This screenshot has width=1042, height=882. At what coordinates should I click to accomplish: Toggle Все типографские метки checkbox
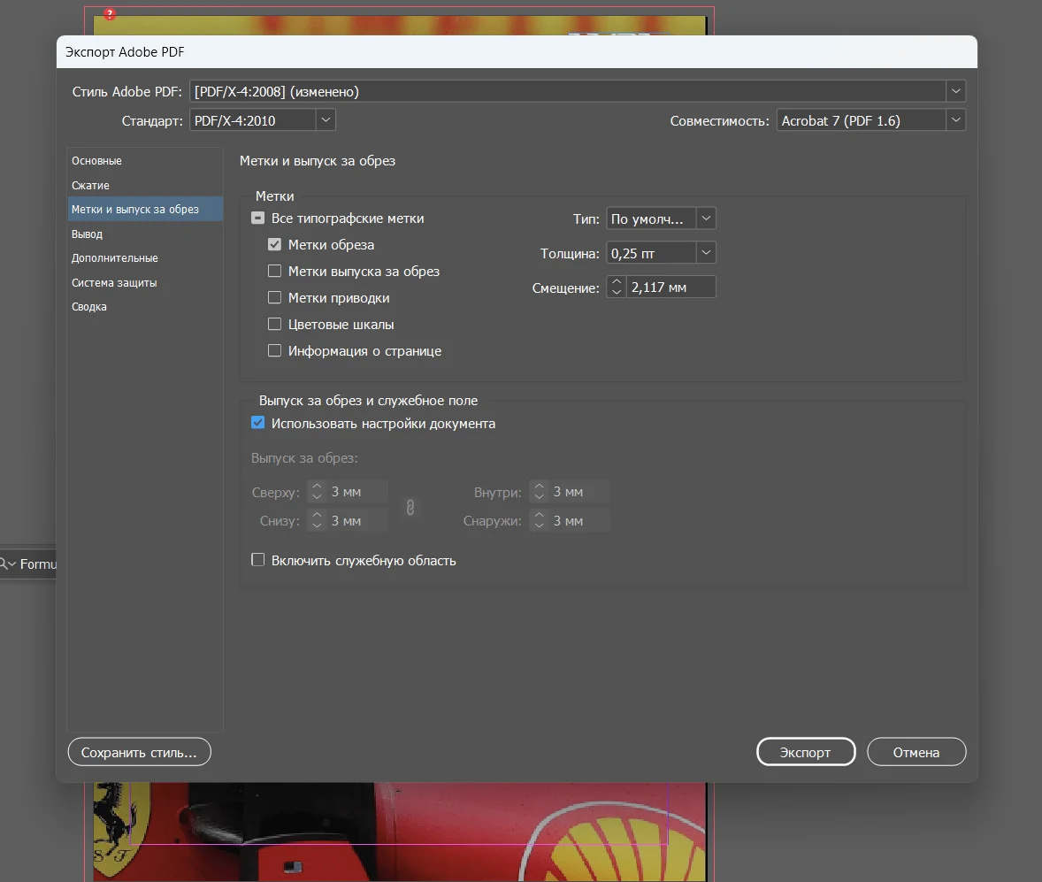tap(258, 219)
